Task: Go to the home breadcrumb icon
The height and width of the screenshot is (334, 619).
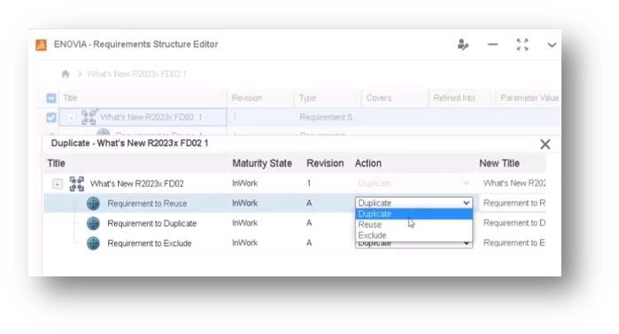Action: (66, 74)
